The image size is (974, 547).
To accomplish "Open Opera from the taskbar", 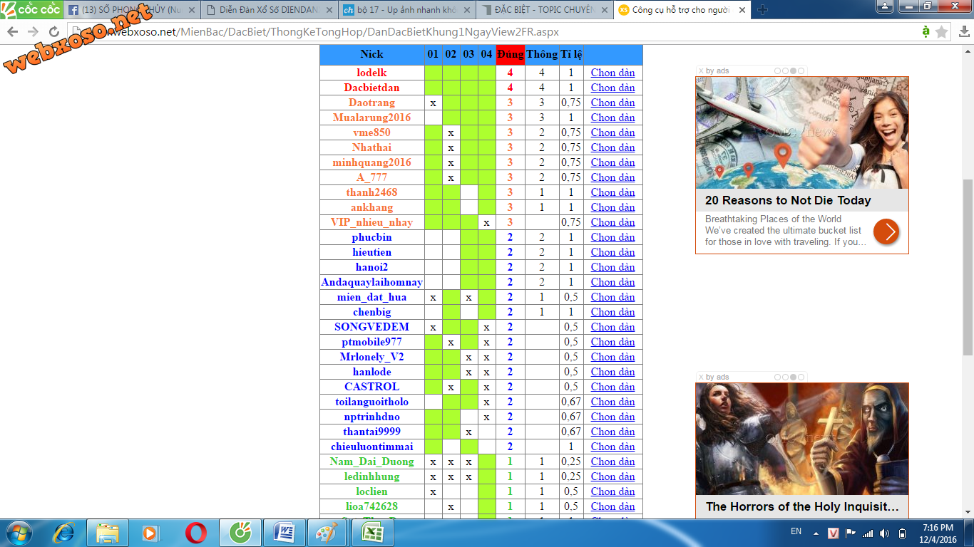I will [x=196, y=533].
